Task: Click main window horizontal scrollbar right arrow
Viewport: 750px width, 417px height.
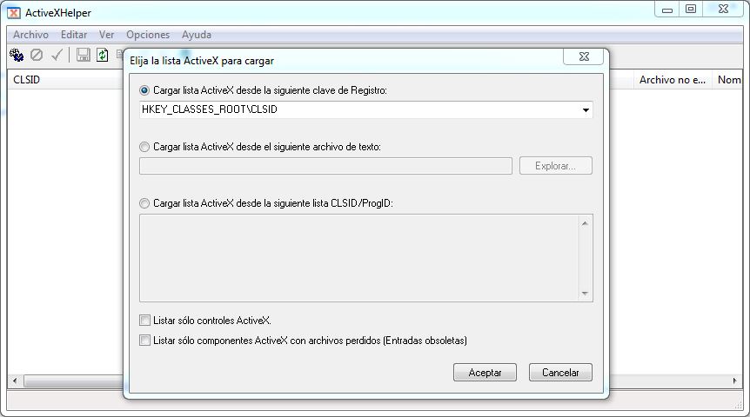Action: click(x=734, y=381)
